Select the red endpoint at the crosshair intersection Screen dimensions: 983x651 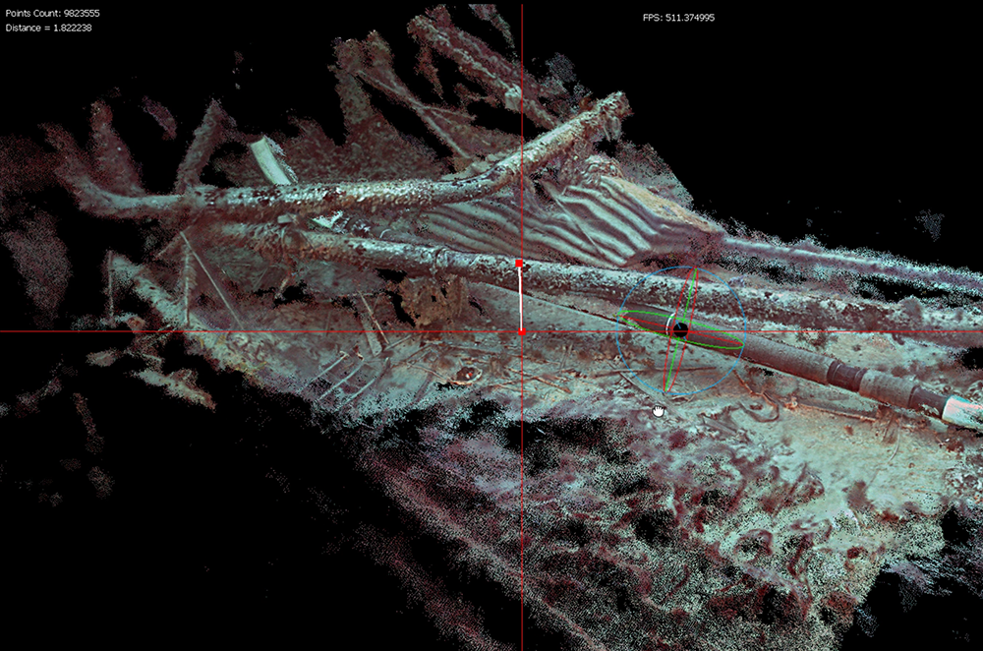(522, 331)
